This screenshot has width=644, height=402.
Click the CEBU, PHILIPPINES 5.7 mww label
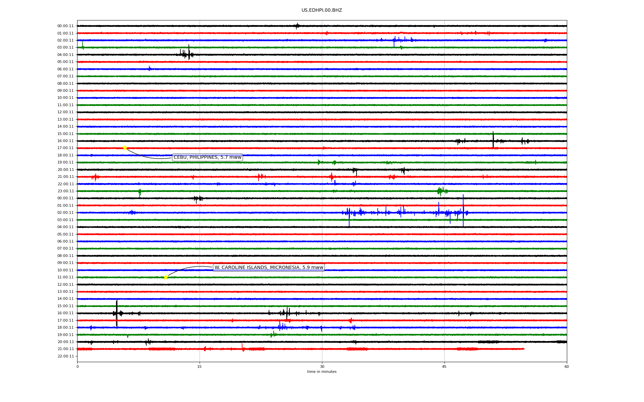click(x=207, y=157)
